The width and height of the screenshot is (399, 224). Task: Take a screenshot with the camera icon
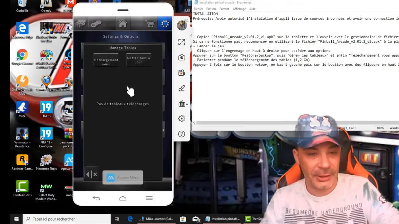(x=182, y=58)
